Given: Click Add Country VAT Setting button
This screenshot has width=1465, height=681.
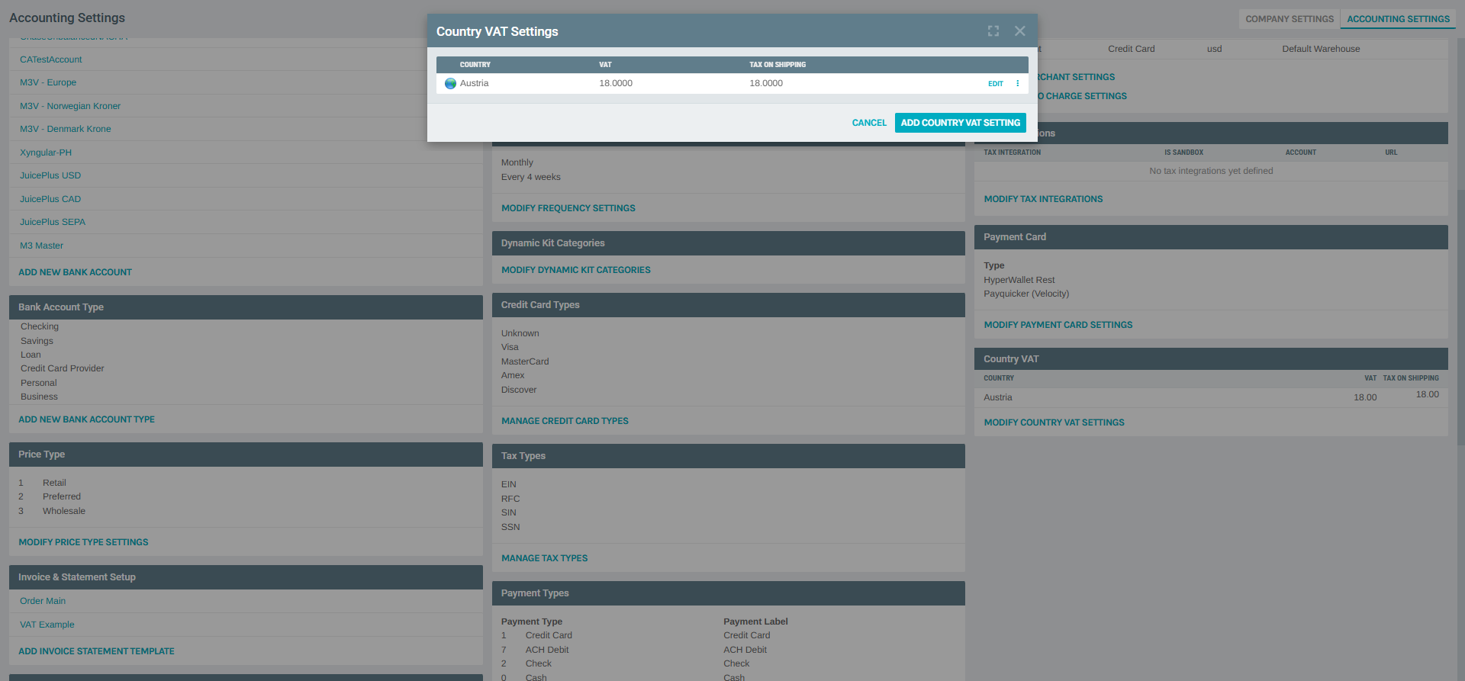Looking at the screenshot, I should pos(960,123).
